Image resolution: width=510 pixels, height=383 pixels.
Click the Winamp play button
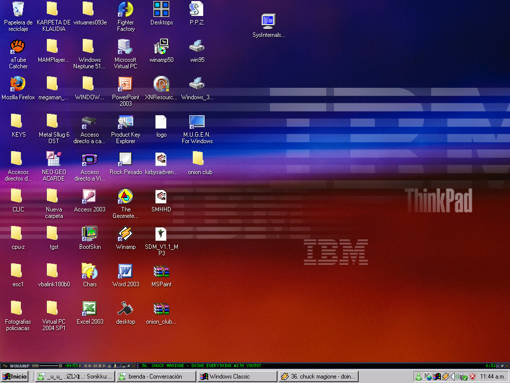click(90, 366)
